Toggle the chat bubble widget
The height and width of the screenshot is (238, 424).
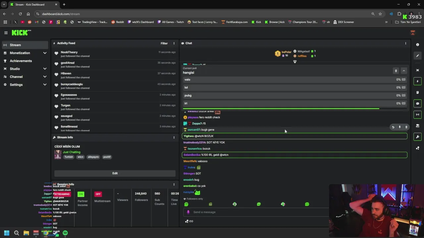pyautogui.click(x=417, y=103)
